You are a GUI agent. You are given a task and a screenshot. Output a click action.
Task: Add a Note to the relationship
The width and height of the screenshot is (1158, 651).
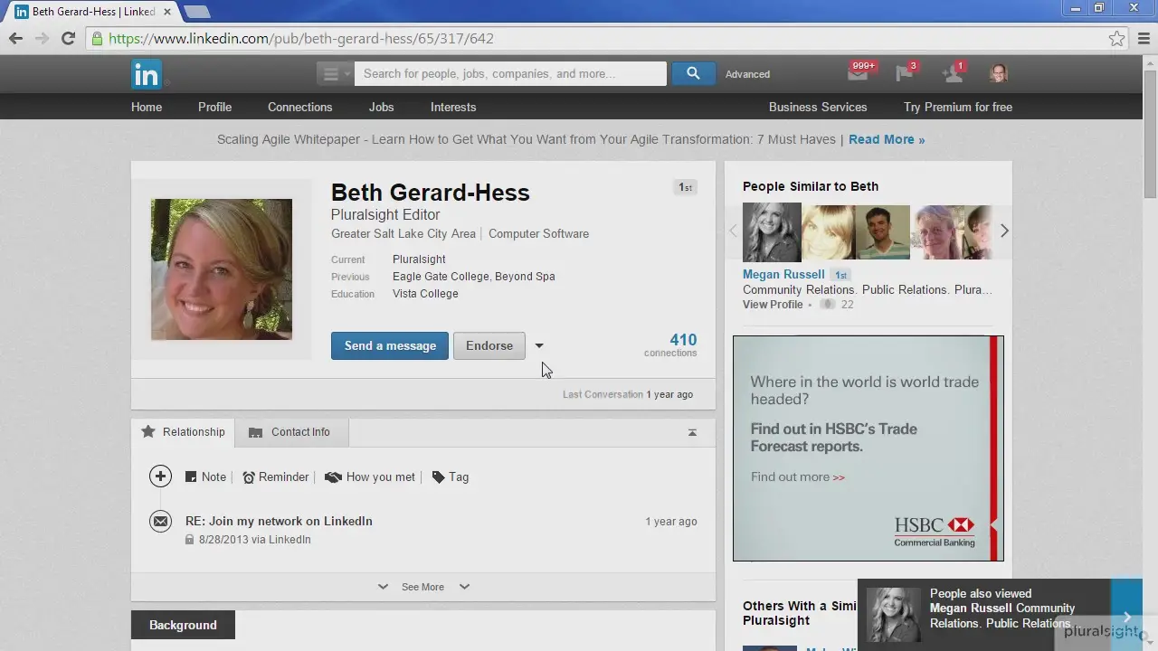click(x=206, y=476)
